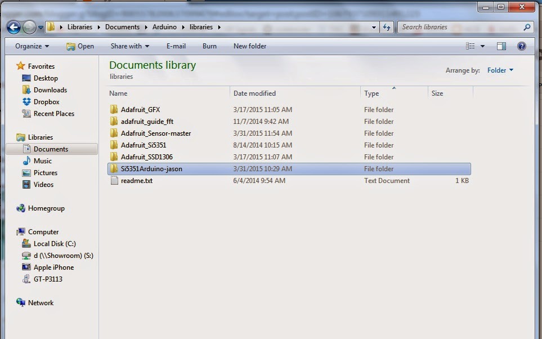
Task: Select Documents library in sidebar
Action: pos(52,149)
